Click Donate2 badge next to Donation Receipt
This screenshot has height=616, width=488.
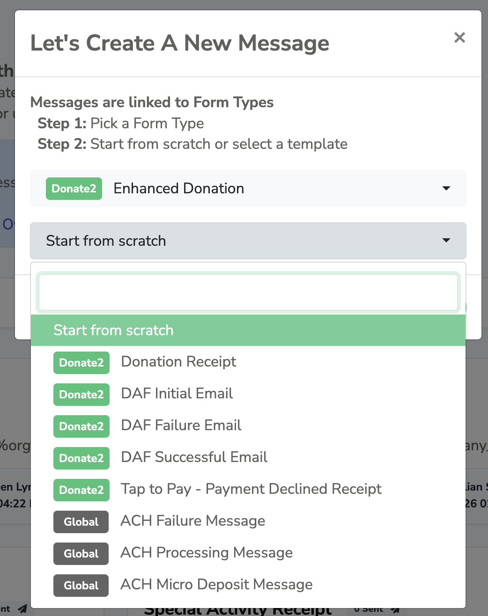tap(81, 363)
